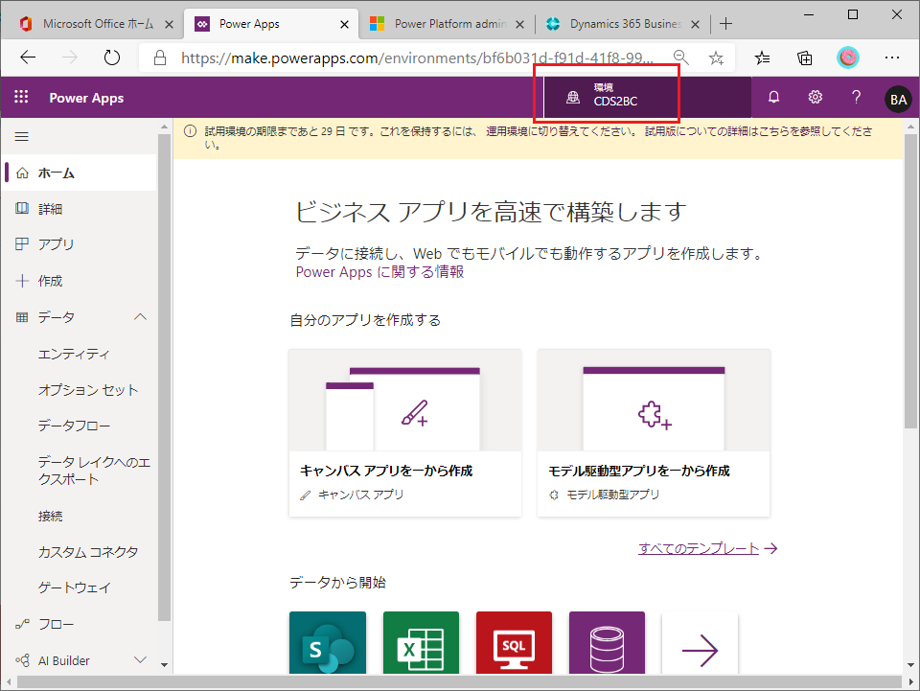Open データフロー under データ
920x691 pixels.
(74, 426)
